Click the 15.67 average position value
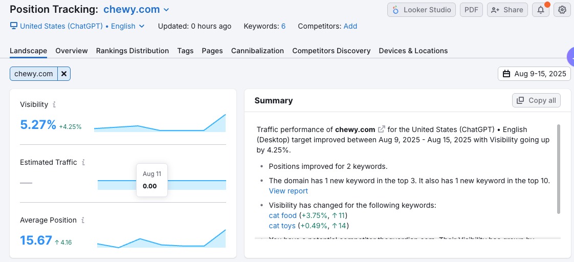 click(36, 241)
